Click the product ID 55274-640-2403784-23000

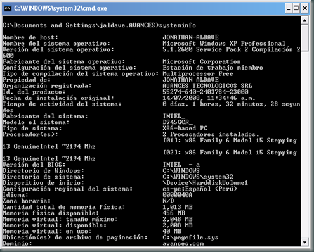(206, 92)
